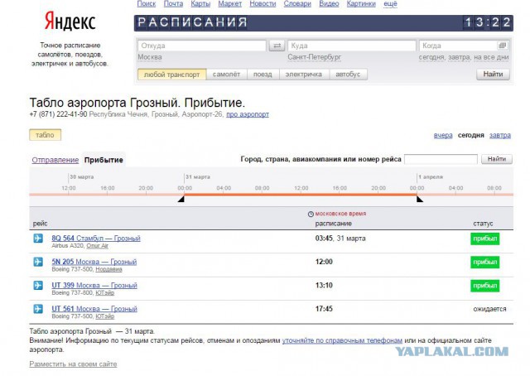Select 'любой транспорт' transport filter
Viewport: 530px width, 376px height.
[x=171, y=75]
